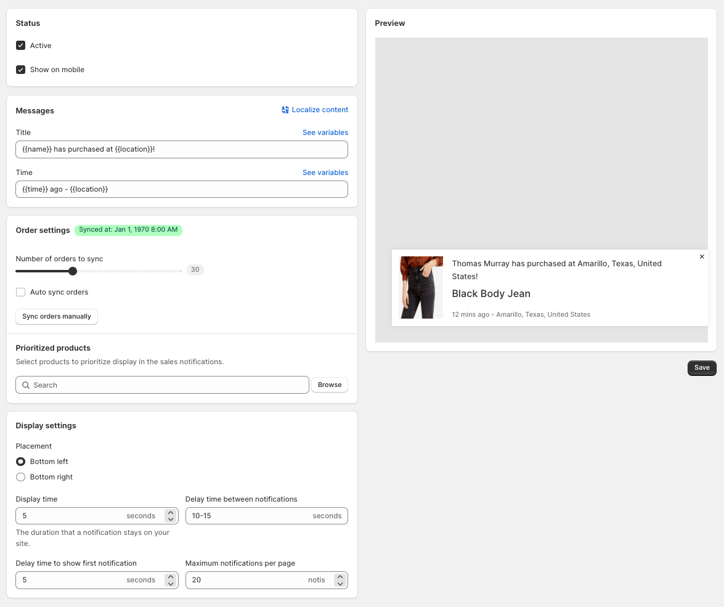
Task: Enable Auto sync orders
Action: click(21, 292)
